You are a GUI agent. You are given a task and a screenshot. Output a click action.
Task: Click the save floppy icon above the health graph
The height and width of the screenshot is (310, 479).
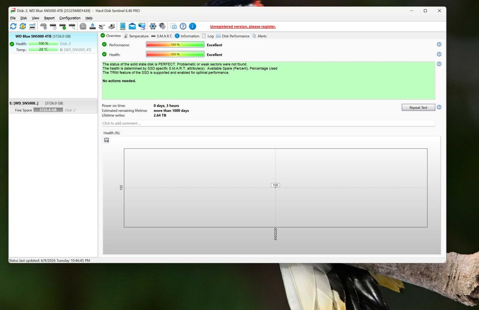click(107, 140)
